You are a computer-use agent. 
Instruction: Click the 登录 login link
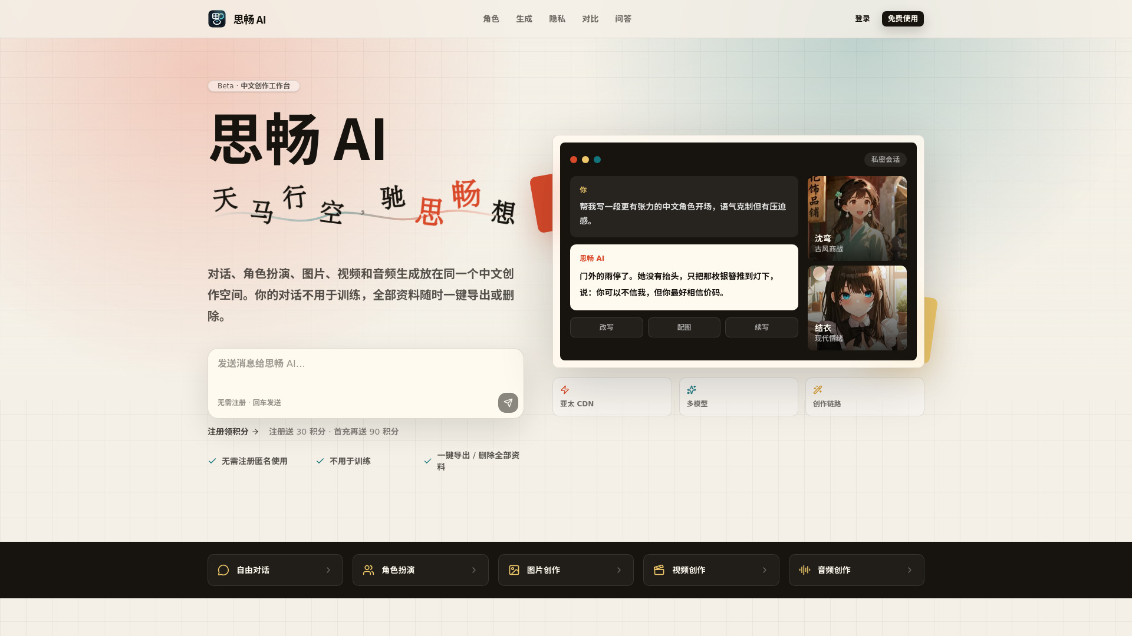coord(863,19)
